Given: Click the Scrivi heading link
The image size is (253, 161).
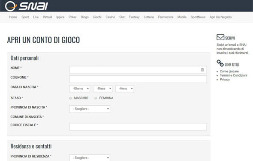Looking at the screenshot, I should [x=230, y=38].
